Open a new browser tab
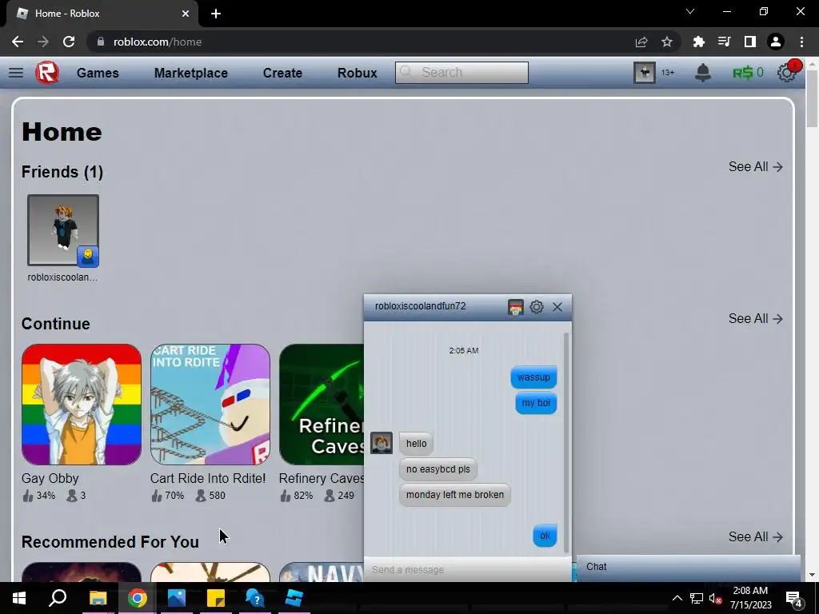The width and height of the screenshot is (819, 614). [216, 14]
